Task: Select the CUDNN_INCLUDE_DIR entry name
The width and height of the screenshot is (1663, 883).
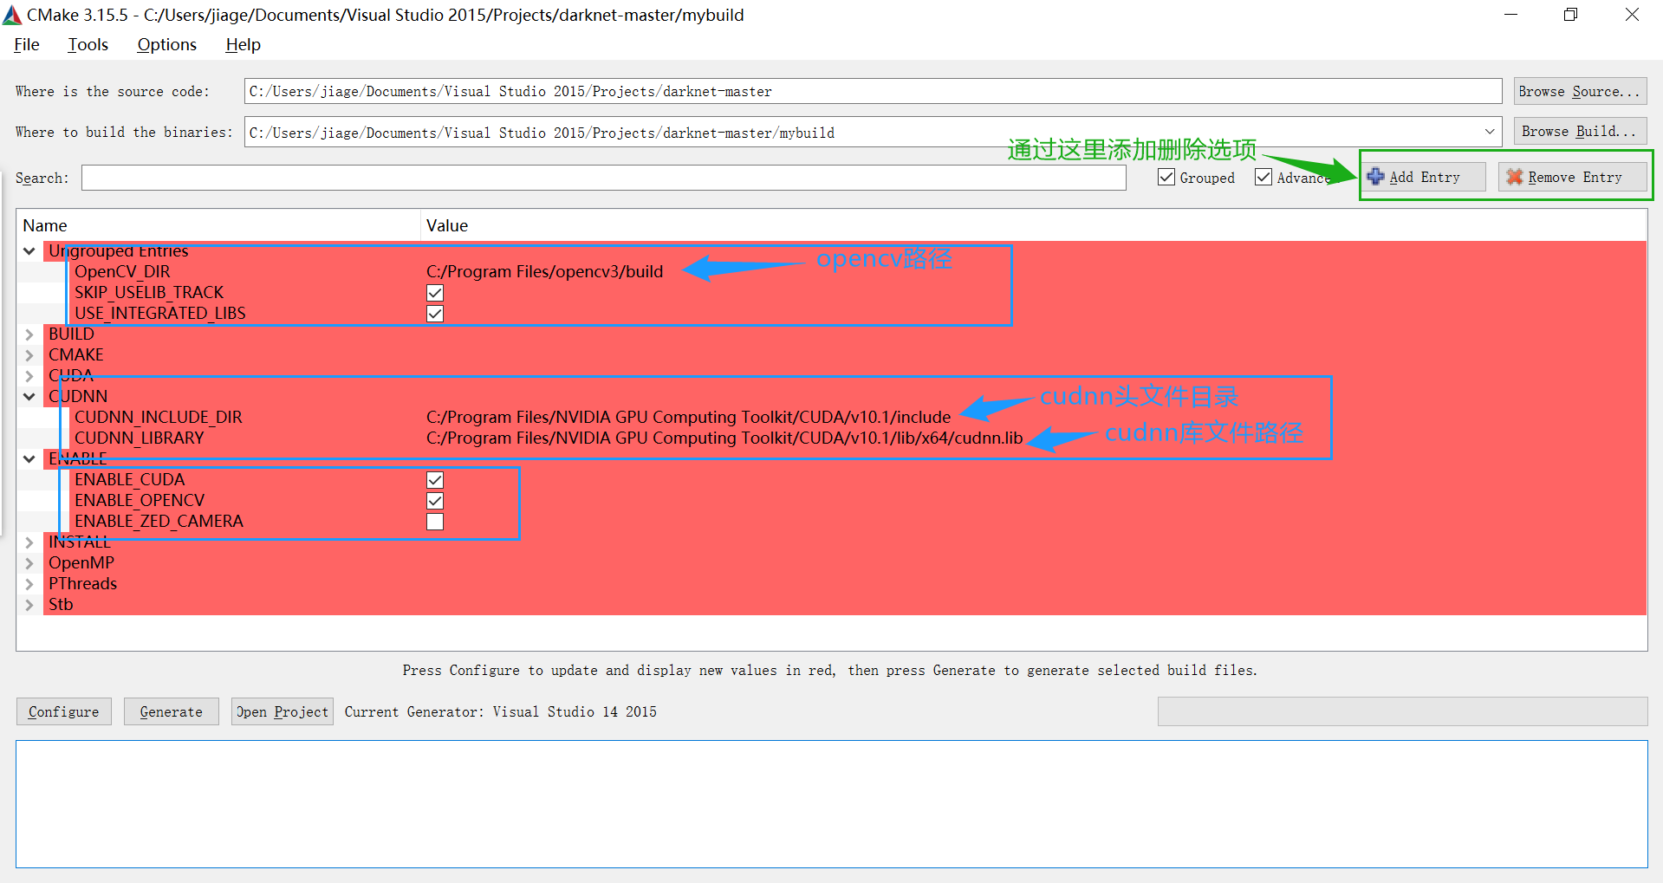Action: point(159,418)
